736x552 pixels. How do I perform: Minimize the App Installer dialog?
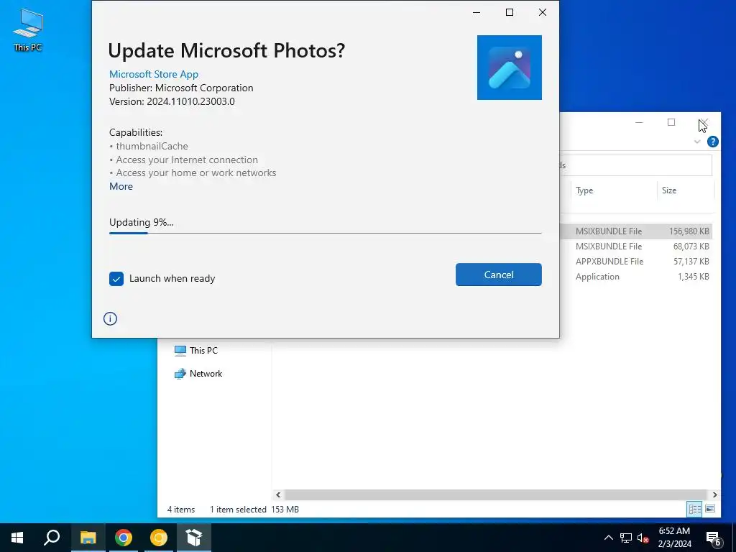coord(477,12)
